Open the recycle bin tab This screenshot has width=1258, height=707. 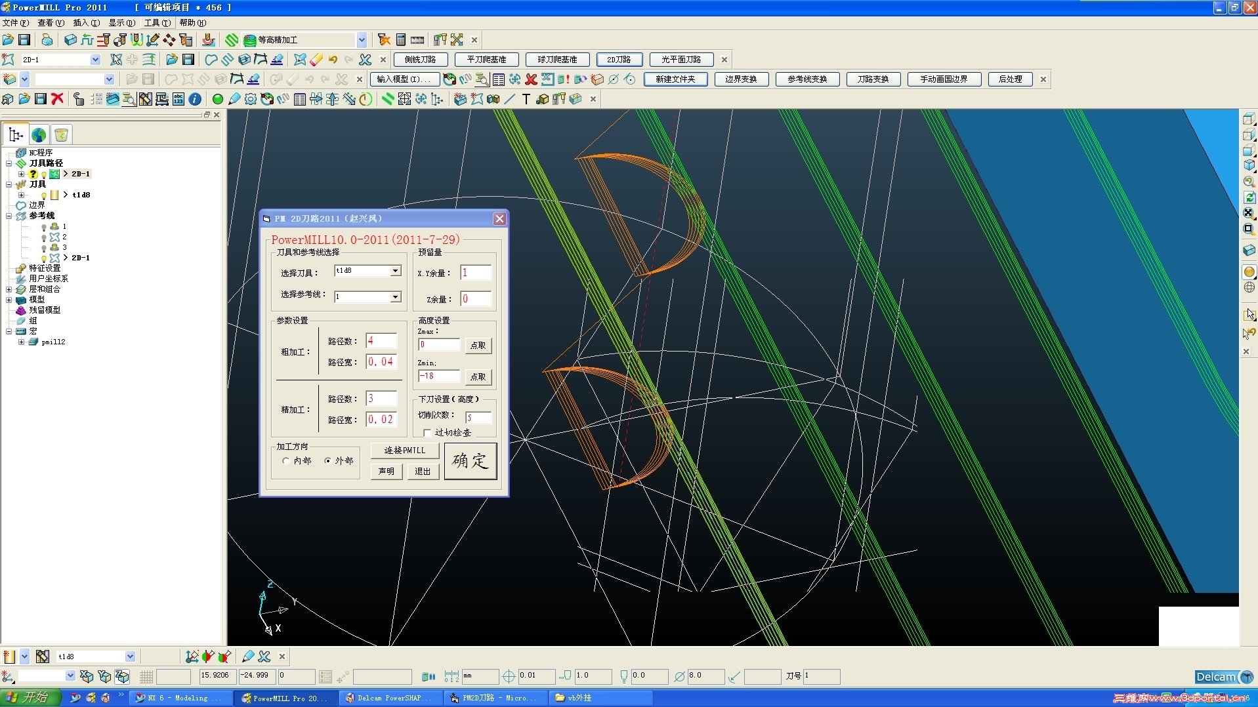point(61,135)
